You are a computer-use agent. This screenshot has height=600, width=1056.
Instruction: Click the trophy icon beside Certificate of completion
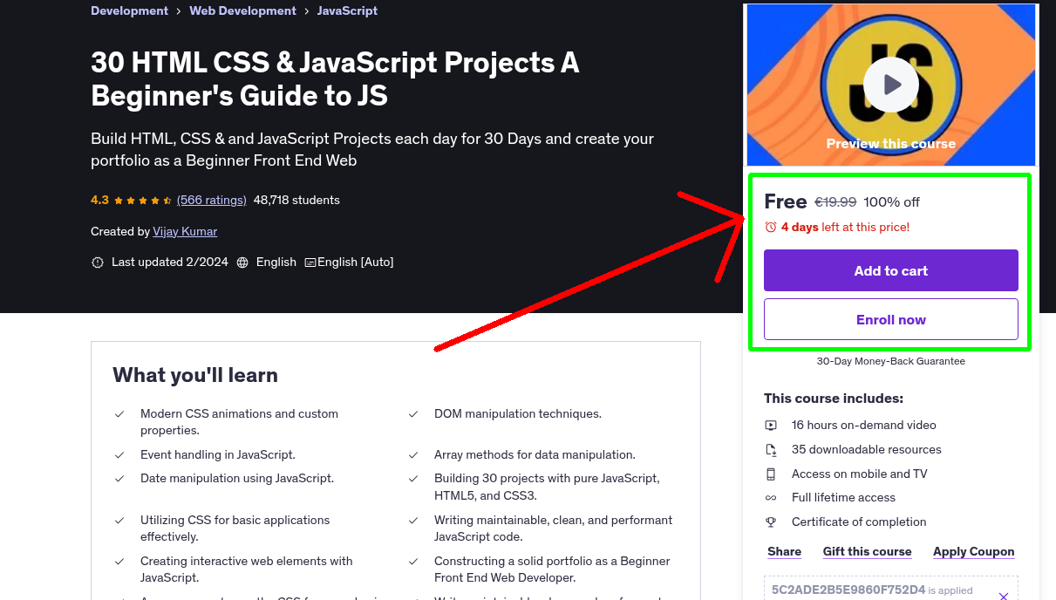click(771, 522)
